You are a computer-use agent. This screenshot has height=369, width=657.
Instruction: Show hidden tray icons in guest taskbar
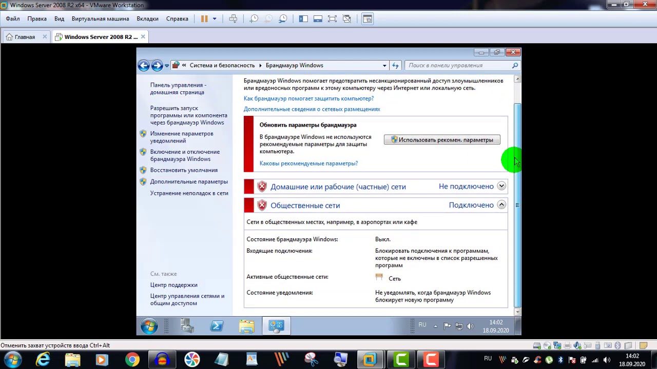tap(436, 326)
